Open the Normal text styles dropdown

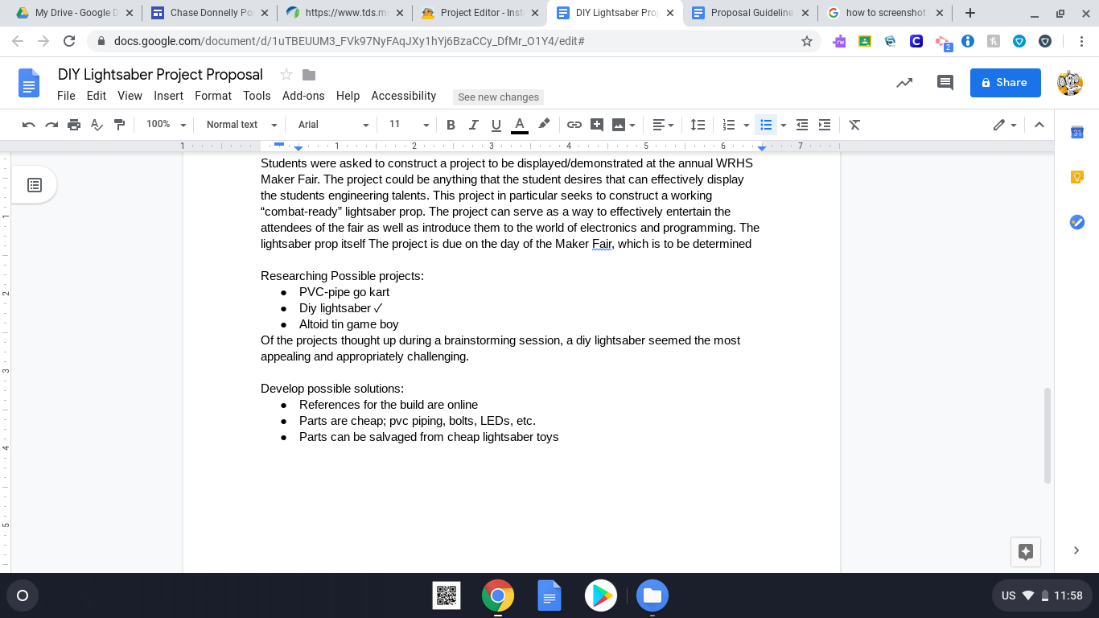[x=241, y=125]
